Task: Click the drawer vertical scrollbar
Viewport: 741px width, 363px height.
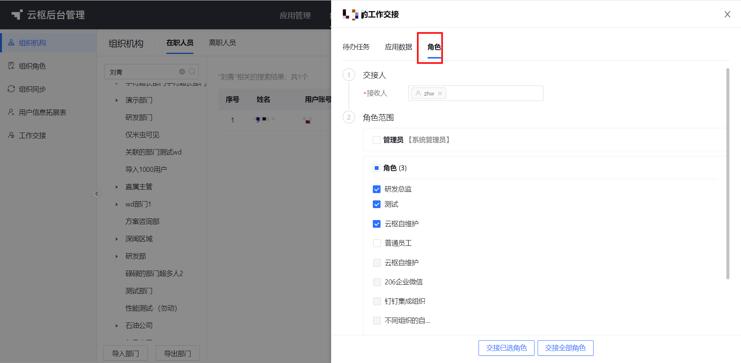Action: (728, 173)
